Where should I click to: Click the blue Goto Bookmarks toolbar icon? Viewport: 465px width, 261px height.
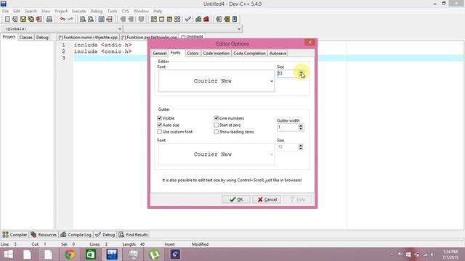click(235, 20)
